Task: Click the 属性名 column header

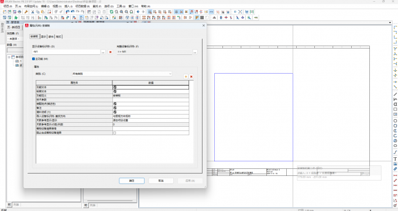Action: 74,83
